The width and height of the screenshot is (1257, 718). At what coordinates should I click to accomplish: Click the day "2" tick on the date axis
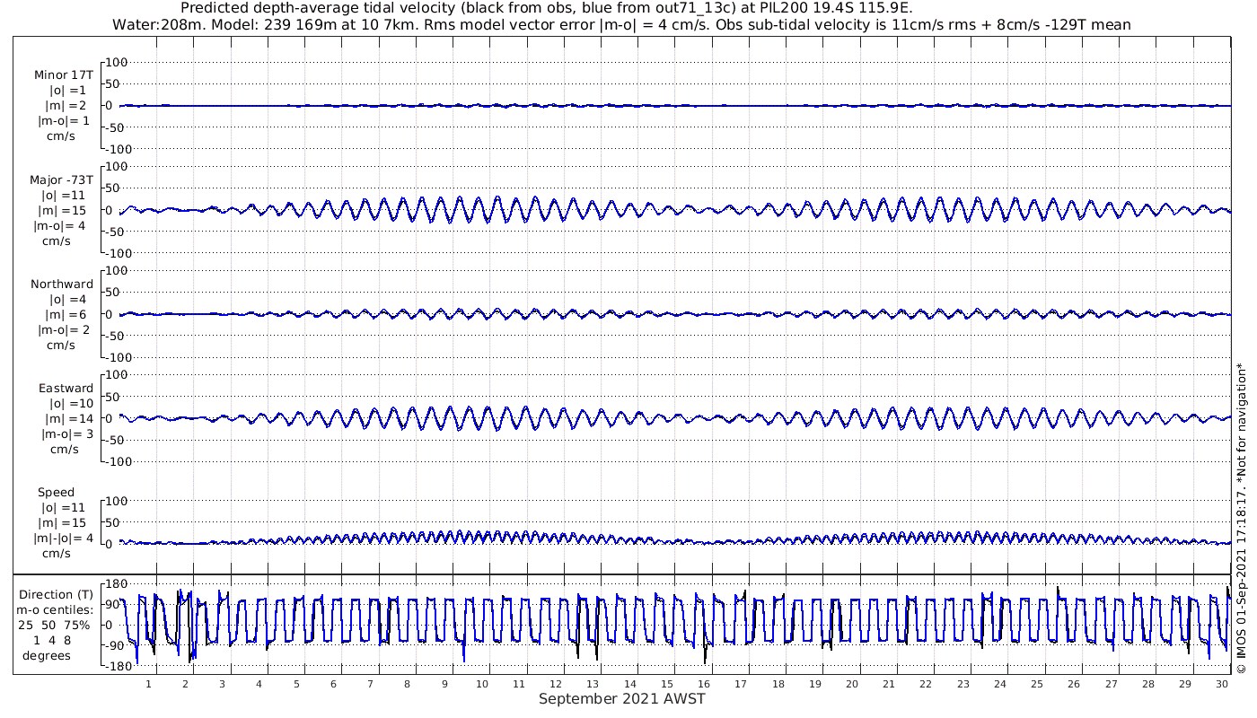185,685
